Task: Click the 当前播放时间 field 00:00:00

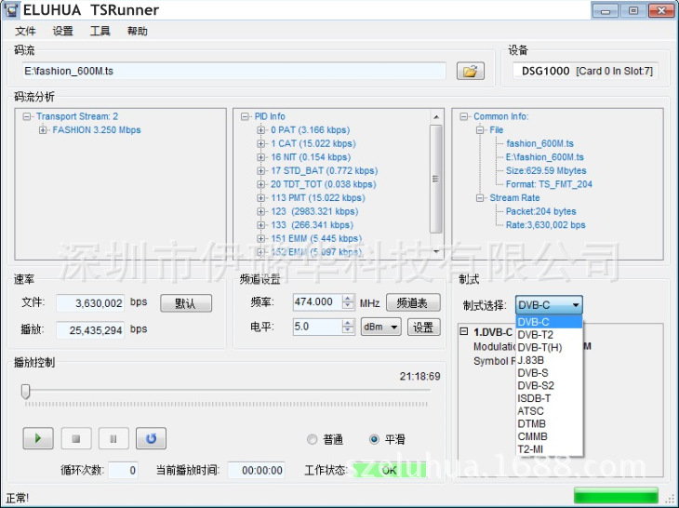Action: tap(257, 471)
